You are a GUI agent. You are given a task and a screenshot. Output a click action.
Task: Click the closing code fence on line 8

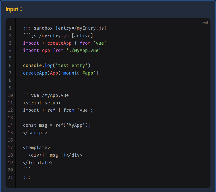coord(27,79)
